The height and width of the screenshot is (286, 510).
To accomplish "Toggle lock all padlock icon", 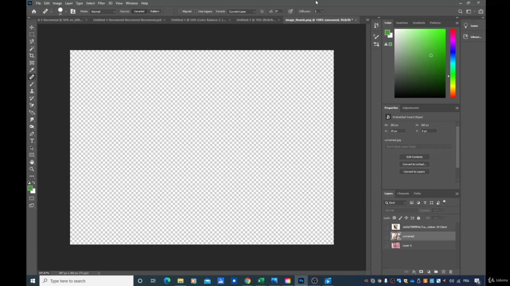I will 418,218.
